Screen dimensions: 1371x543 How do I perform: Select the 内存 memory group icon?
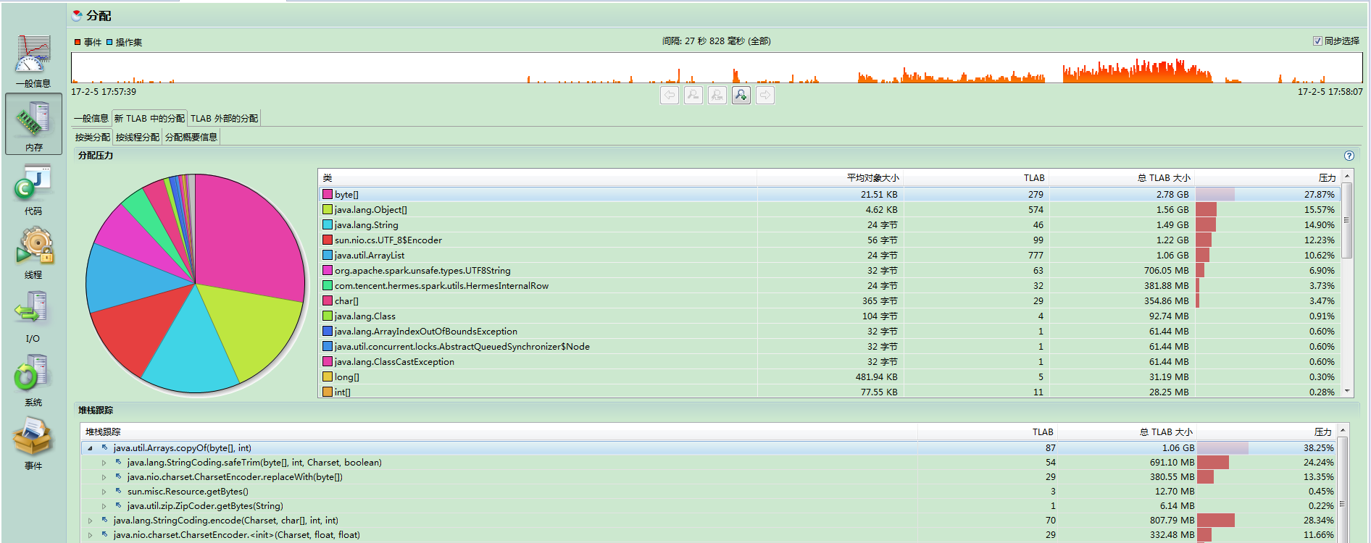tap(33, 124)
